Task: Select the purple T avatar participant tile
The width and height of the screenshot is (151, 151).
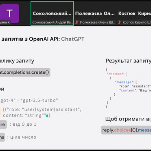Action: (x=10, y=13)
